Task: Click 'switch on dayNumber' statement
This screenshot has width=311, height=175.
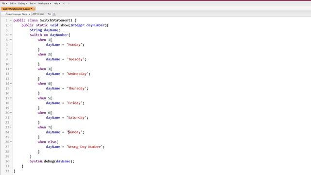Action: [x=49, y=35]
